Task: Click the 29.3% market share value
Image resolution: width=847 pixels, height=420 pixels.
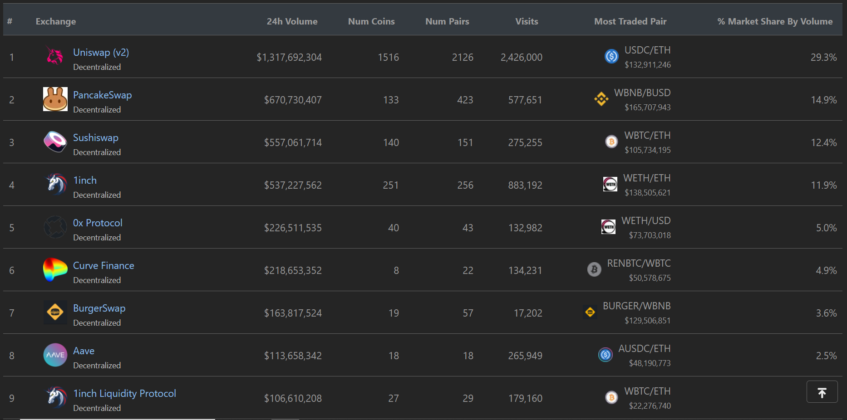Action: pyautogui.click(x=823, y=57)
